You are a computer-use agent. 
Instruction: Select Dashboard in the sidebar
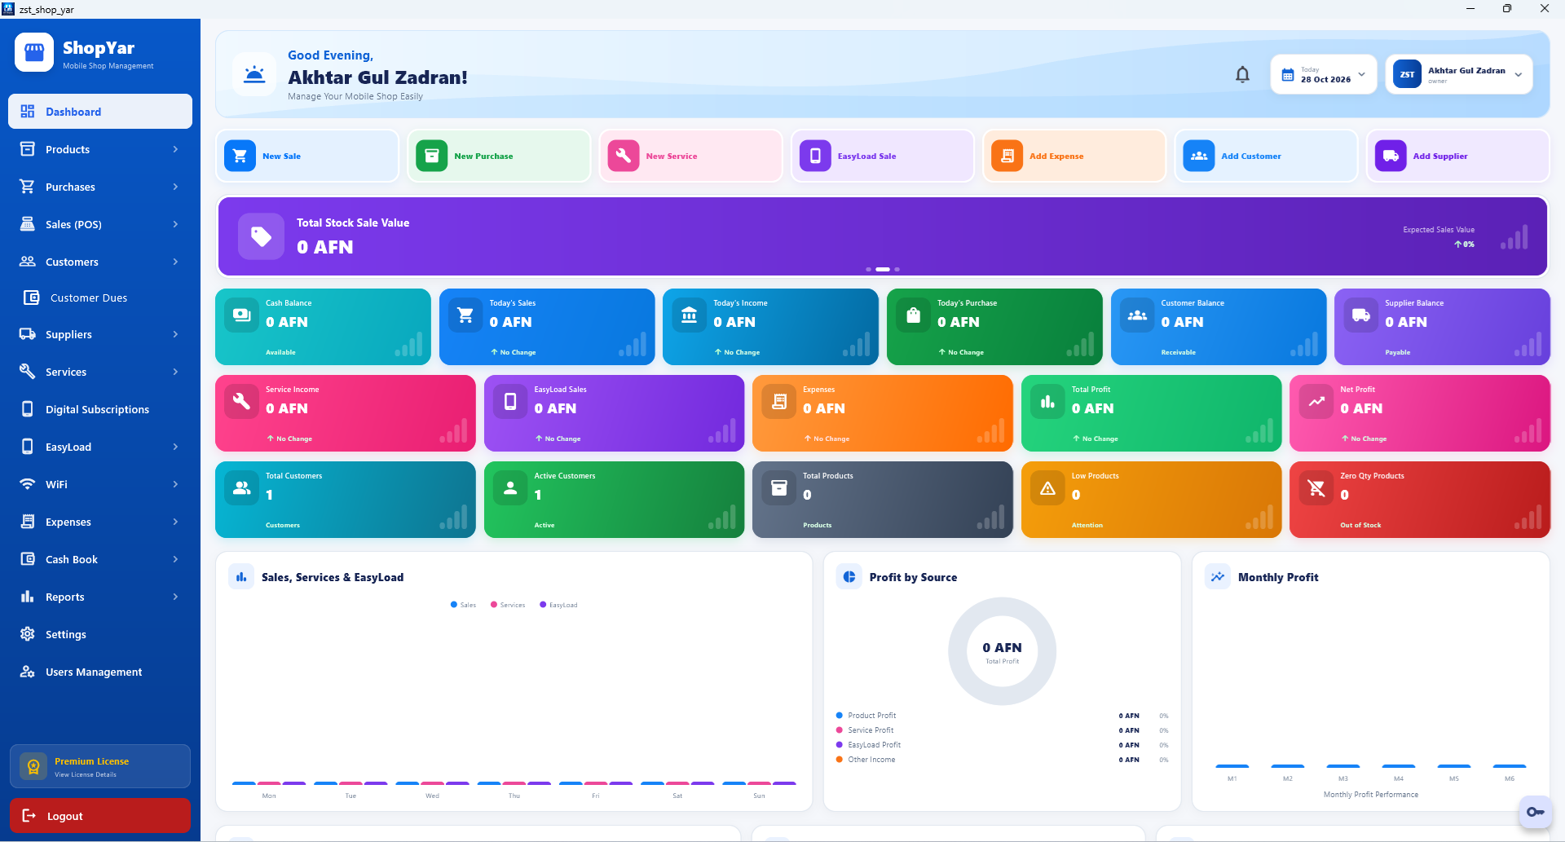(100, 112)
